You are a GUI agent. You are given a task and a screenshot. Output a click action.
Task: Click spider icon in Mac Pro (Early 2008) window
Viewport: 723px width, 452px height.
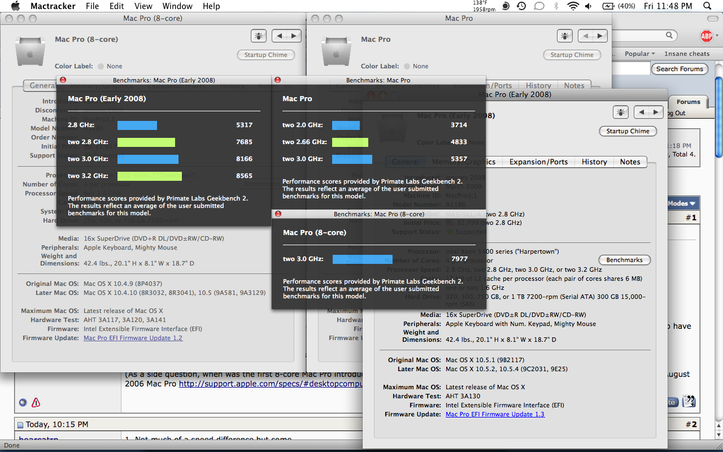[621, 112]
